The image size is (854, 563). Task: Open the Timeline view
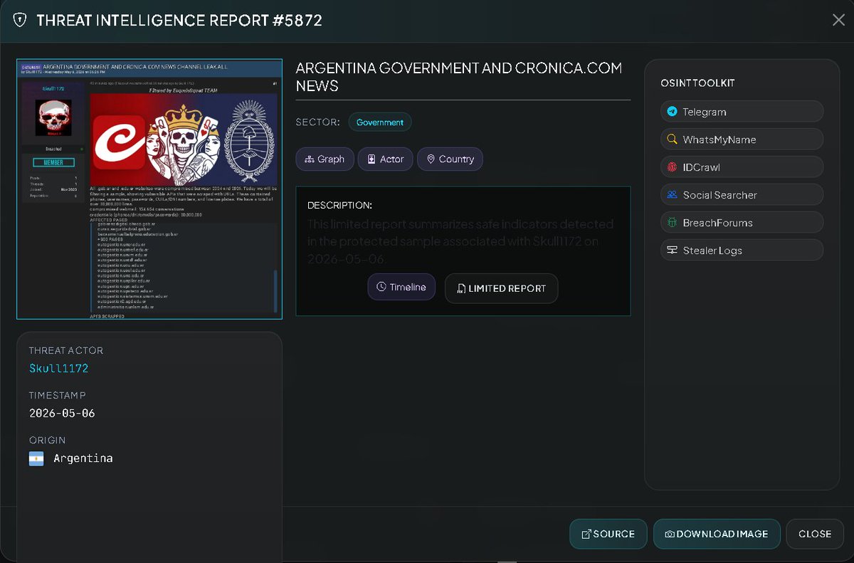point(401,287)
